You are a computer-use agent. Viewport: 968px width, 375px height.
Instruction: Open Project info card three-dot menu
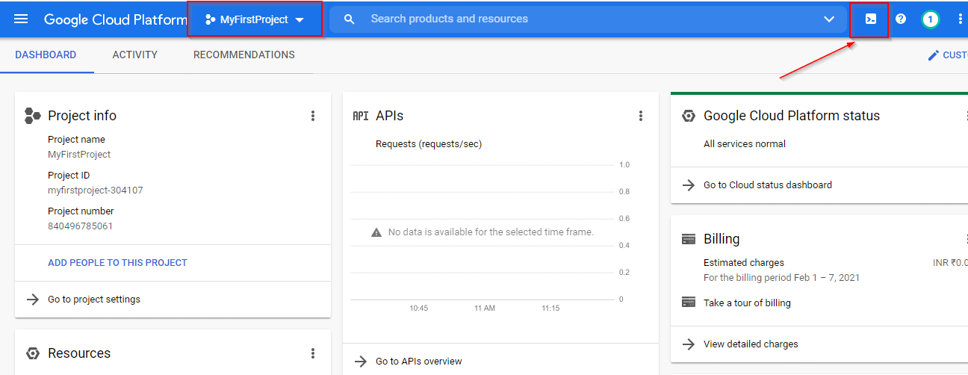pos(313,116)
